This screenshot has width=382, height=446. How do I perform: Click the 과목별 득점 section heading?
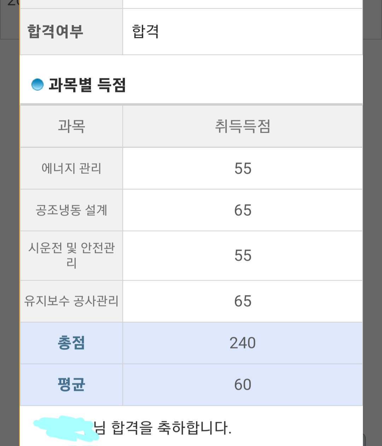pyautogui.click(x=87, y=85)
